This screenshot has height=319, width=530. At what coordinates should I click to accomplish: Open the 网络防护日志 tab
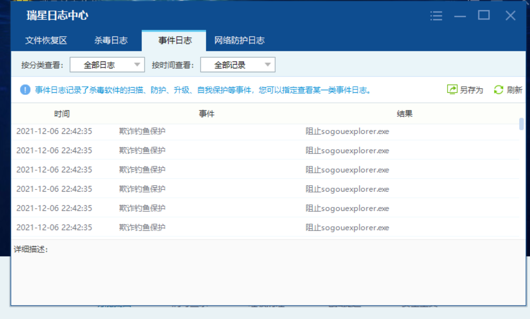coord(239,41)
